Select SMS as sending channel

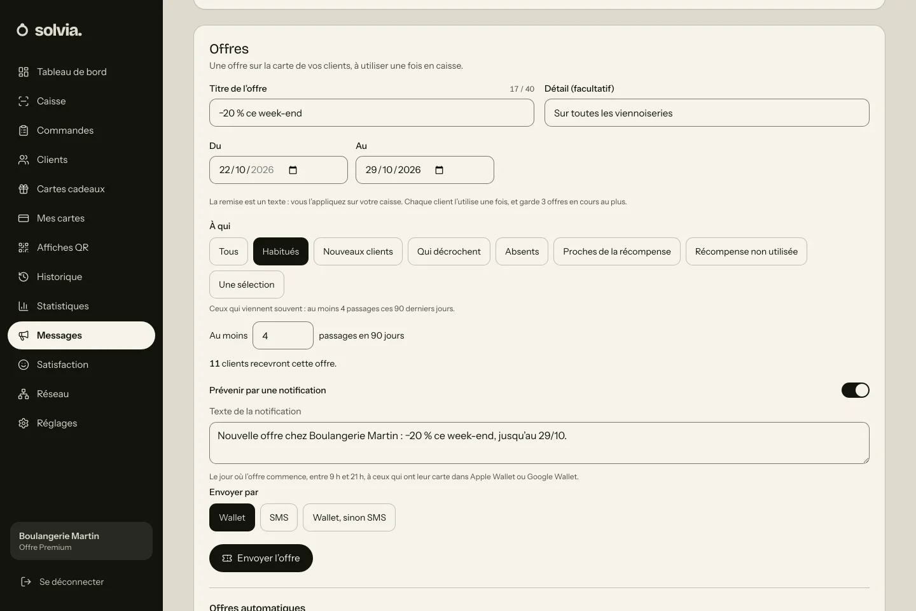pyautogui.click(x=279, y=517)
